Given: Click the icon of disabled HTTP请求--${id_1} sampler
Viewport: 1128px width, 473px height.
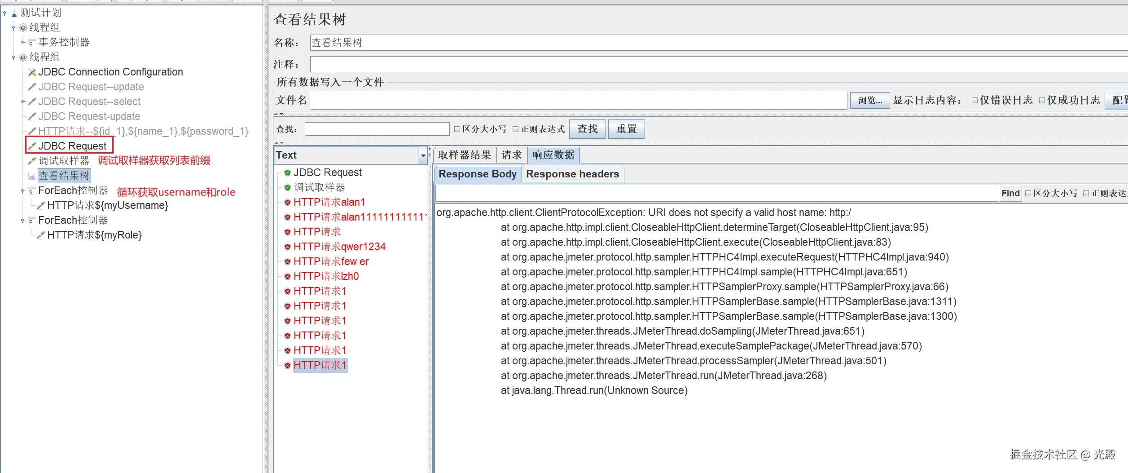Looking at the screenshot, I should 32,132.
